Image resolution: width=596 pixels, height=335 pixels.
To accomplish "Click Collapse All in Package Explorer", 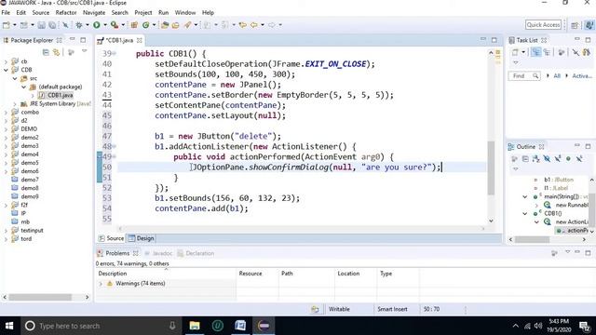I will (46, 52).
